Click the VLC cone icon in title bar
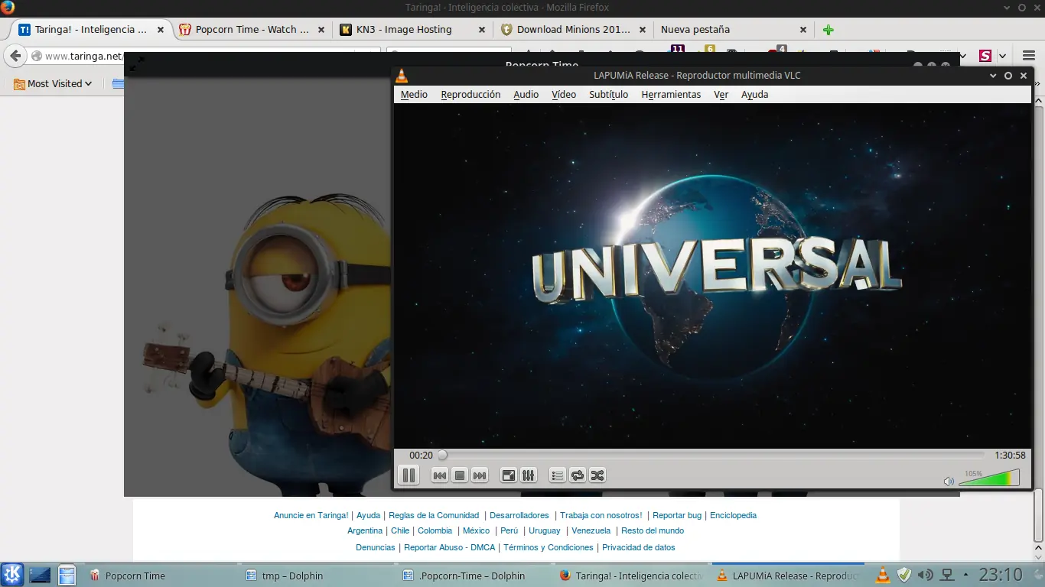The image size is (1045, 587). tap(402, 76)
